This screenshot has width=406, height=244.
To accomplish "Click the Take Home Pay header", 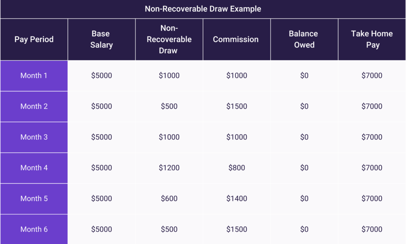I will coord(372,39).
